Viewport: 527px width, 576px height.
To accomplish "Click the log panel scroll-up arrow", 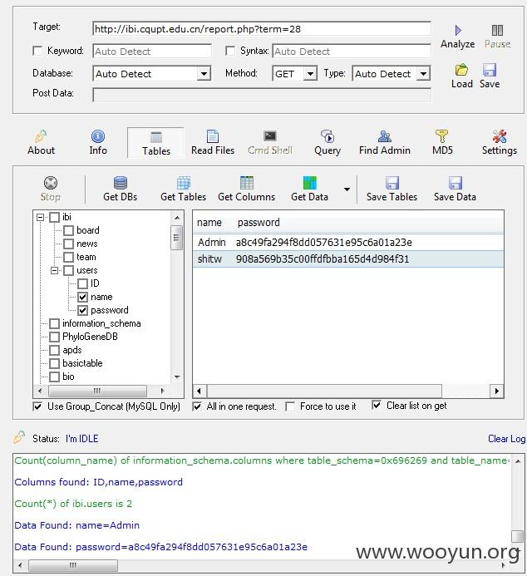I will coord(518,461).
